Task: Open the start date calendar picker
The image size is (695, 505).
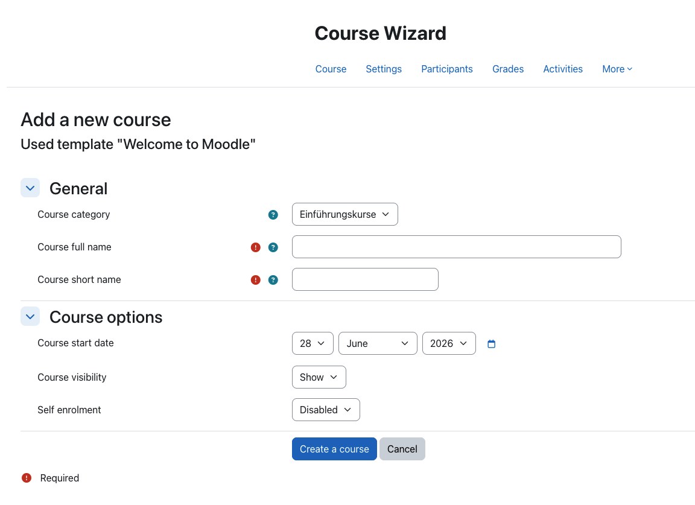Action: pyautogui.click(x=491, y=344)
